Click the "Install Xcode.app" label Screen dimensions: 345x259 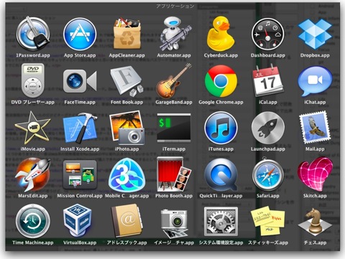point(80,149)
